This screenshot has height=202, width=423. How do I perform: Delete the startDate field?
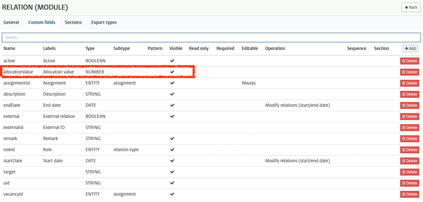tap(409, 161)
